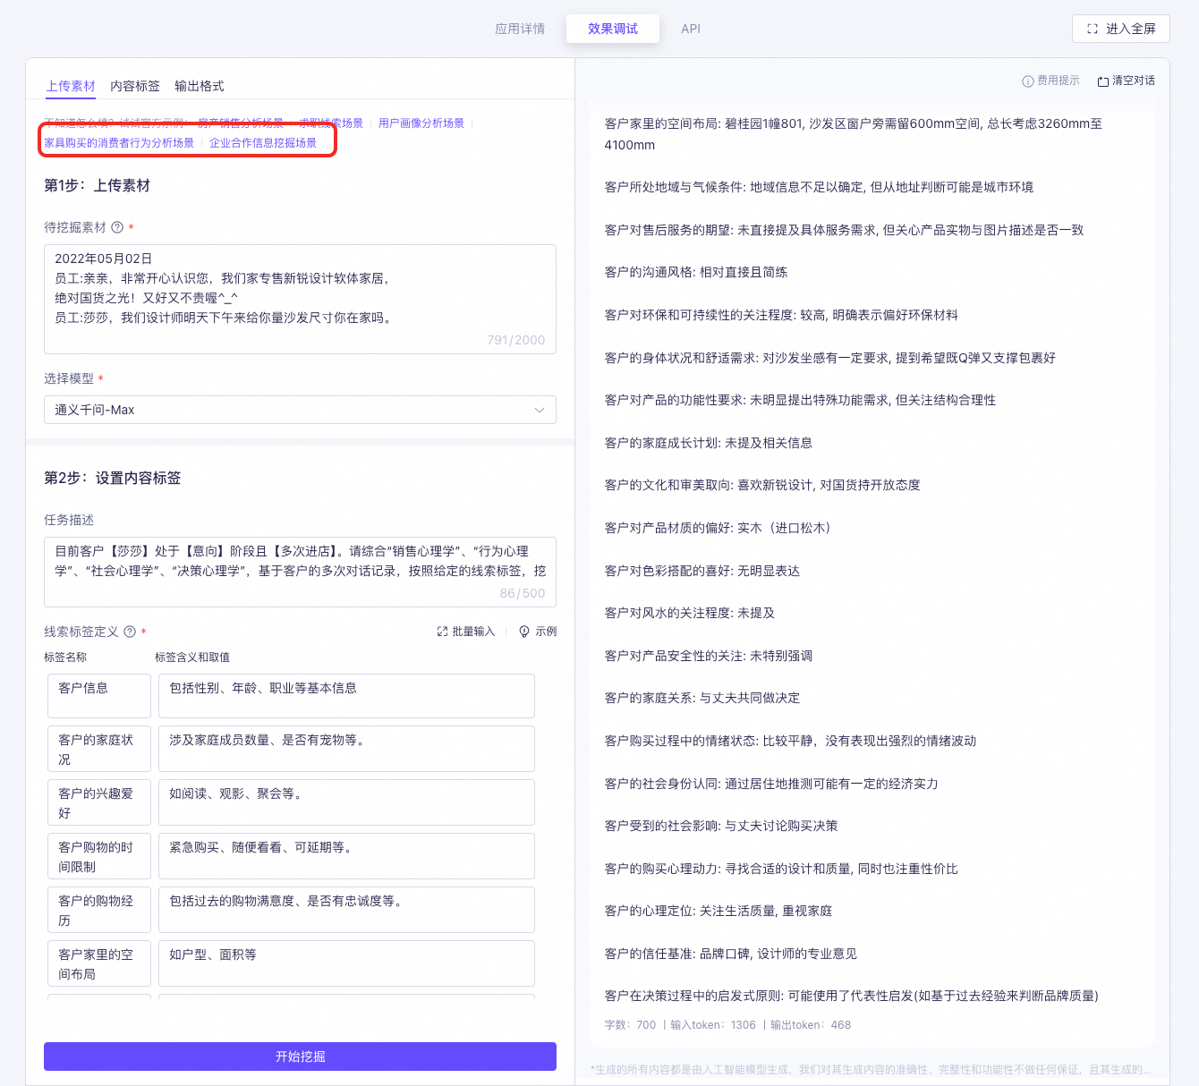Click the 第2步：设置内容标签 heading
The image size is (1199, 1086).
click(113, 478)
